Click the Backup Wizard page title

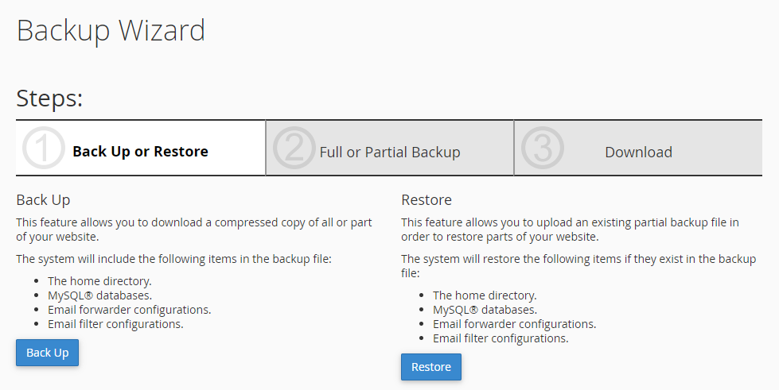point(111,30)
